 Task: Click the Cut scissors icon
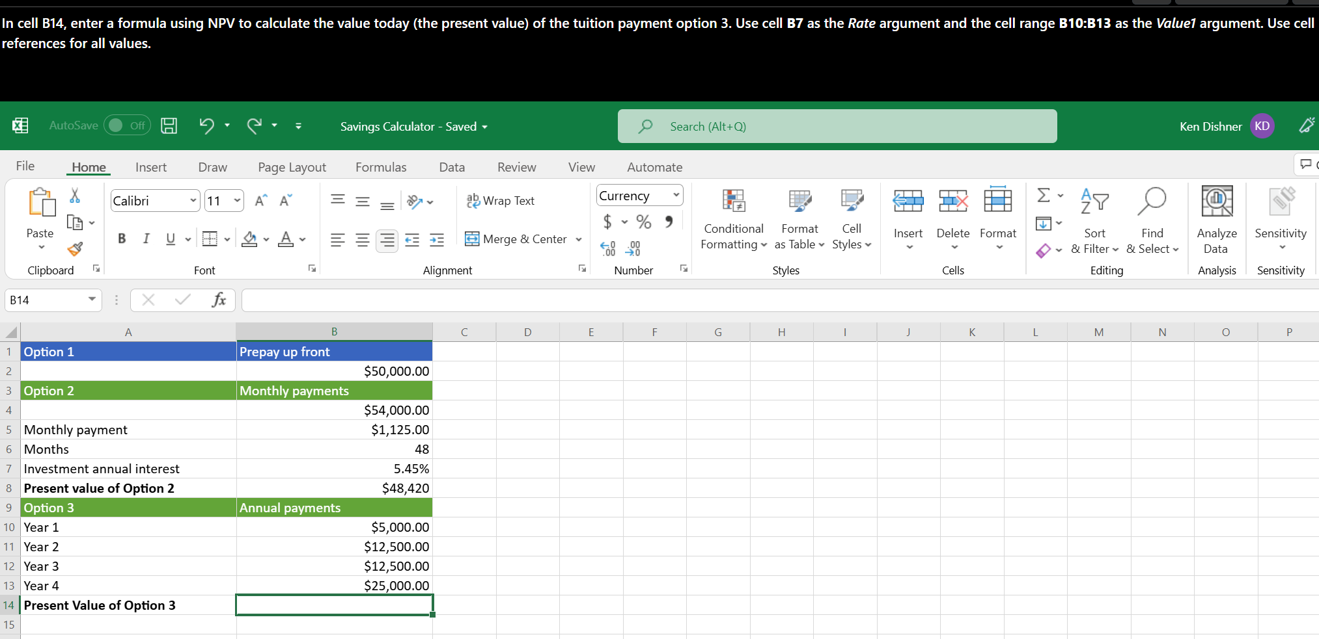(75, 196)
